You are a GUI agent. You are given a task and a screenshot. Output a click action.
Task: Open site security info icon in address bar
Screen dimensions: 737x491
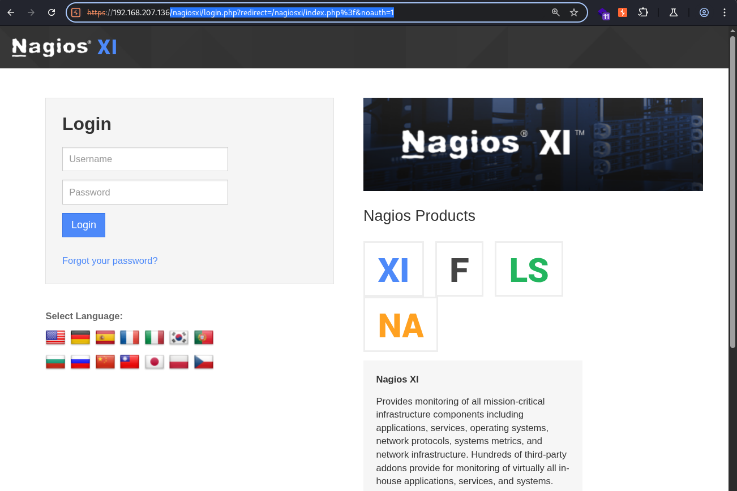[76, 12]
